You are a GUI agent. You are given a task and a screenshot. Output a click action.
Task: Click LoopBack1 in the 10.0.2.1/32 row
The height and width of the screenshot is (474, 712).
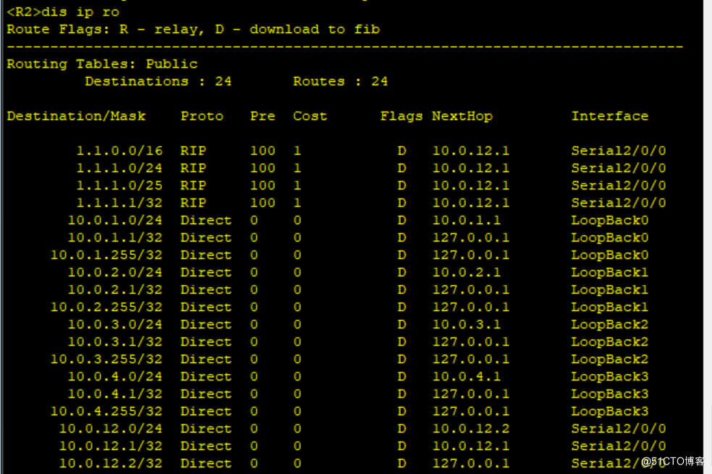tap(610, 289)
